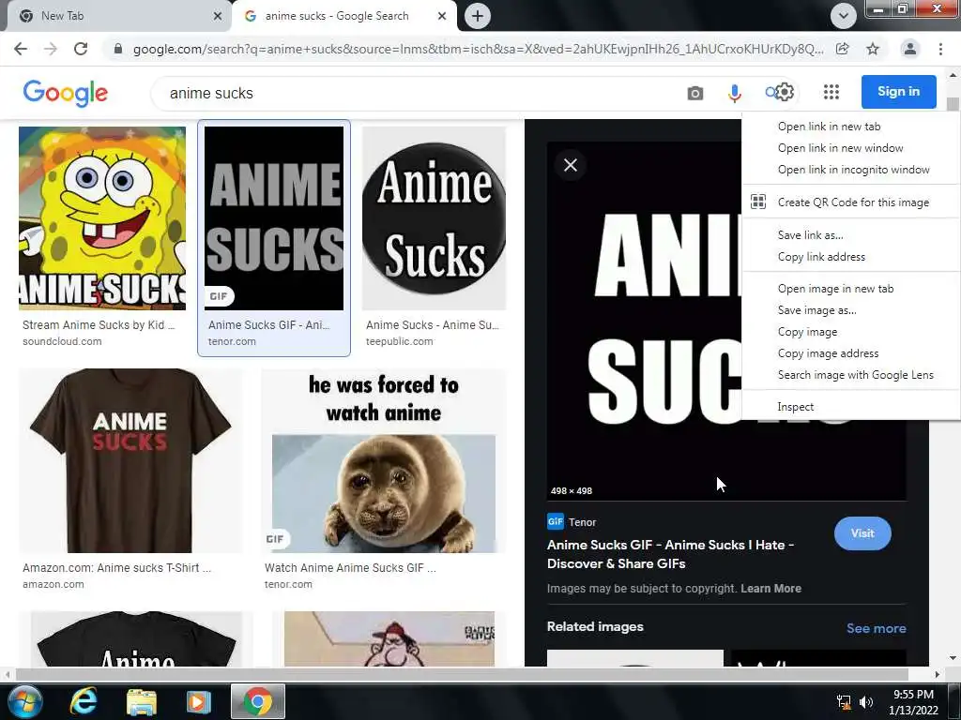The height and width of the screenshot is (720, 961).
Task: Open the Google apps grid
Action: pyautogui.click(x=831, y=92)
